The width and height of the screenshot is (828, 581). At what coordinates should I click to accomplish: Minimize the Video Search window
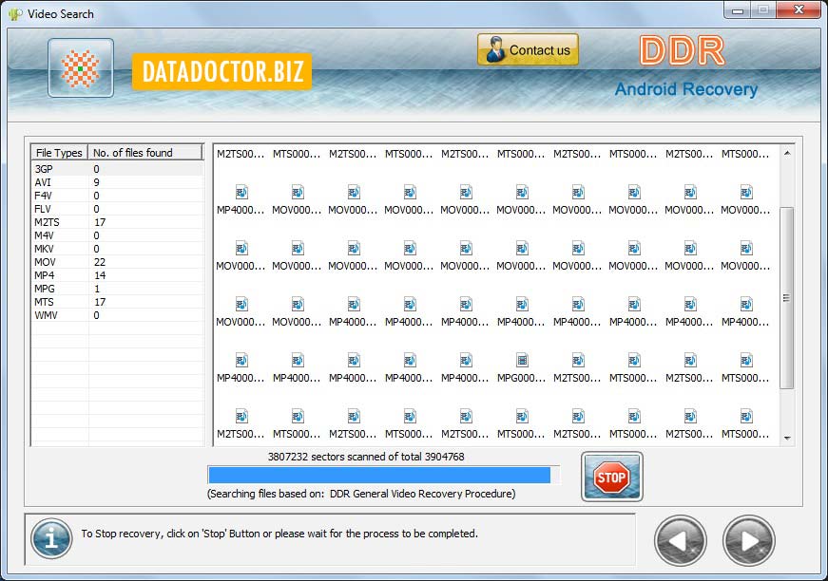(738, 10)
